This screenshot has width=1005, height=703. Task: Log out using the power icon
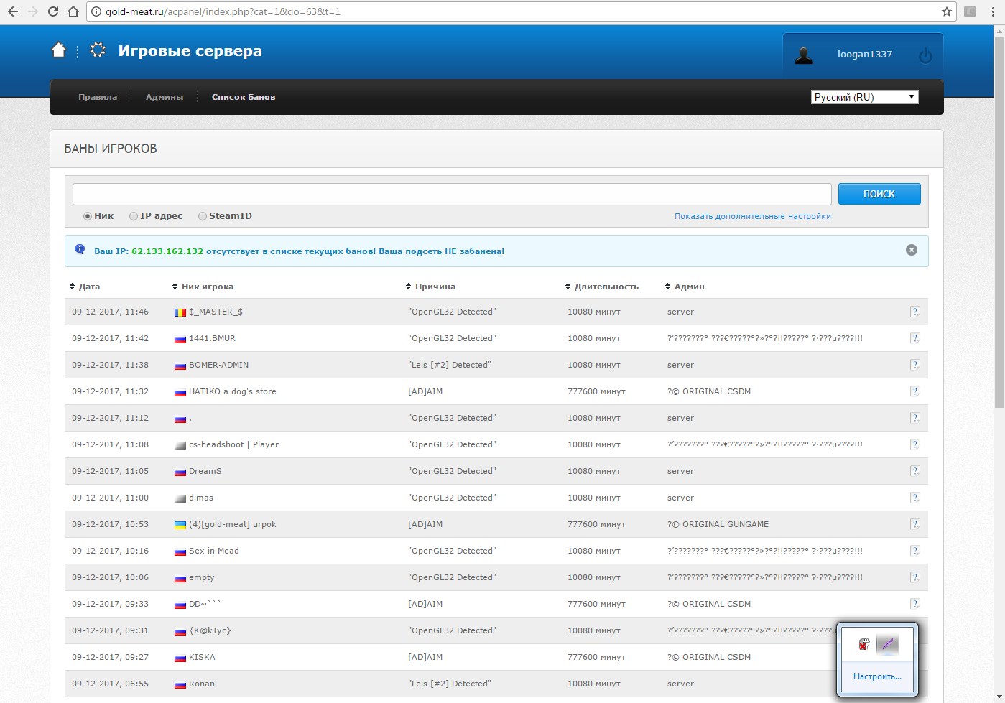tap(925, 55)
